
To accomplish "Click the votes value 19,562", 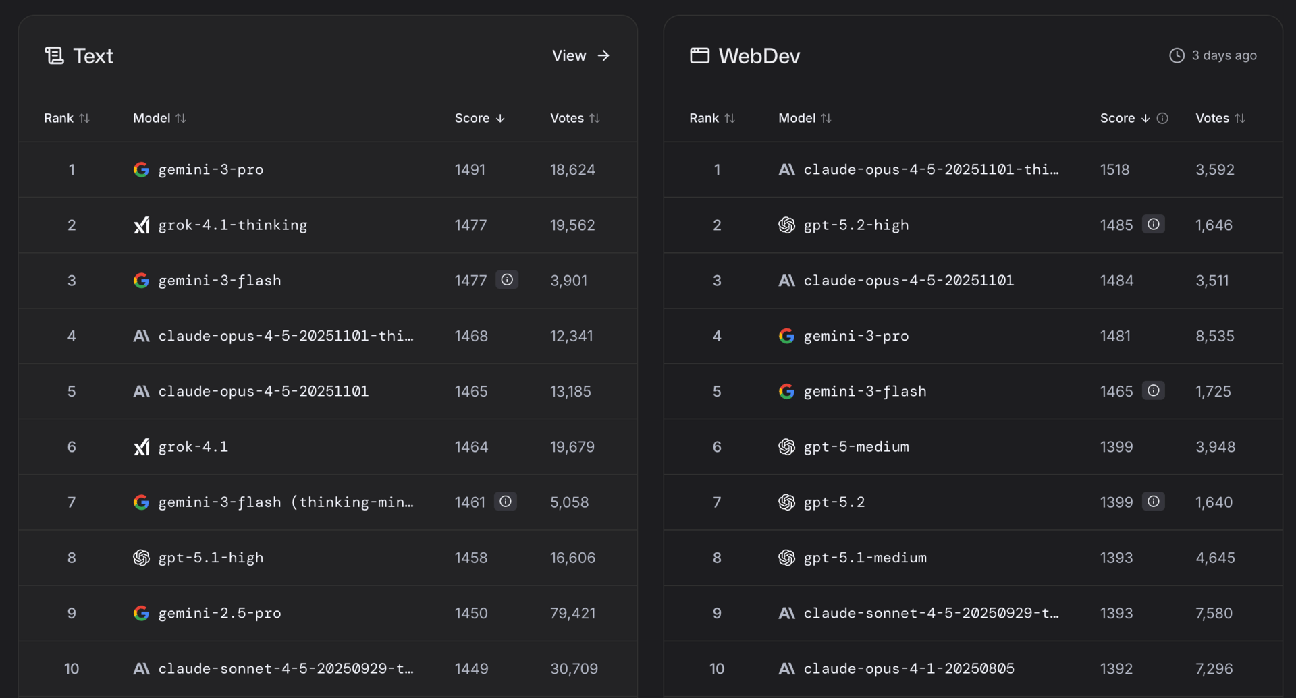I will point(572,225).
